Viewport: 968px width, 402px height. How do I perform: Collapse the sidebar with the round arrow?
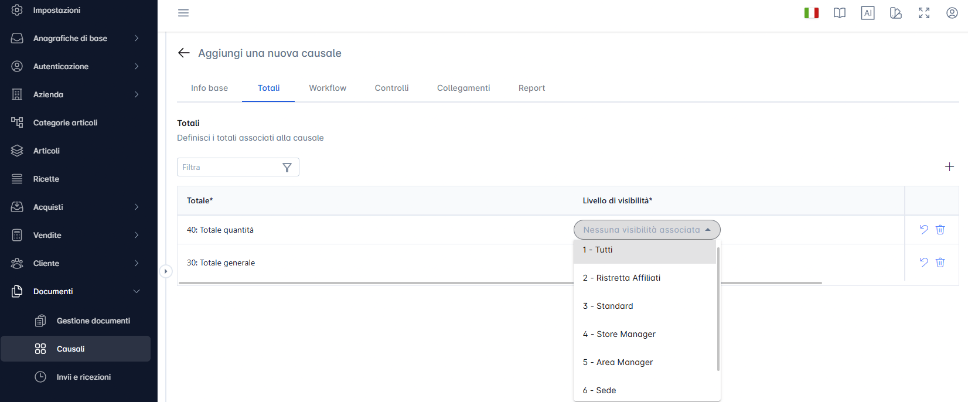click(x=166, y=271)
